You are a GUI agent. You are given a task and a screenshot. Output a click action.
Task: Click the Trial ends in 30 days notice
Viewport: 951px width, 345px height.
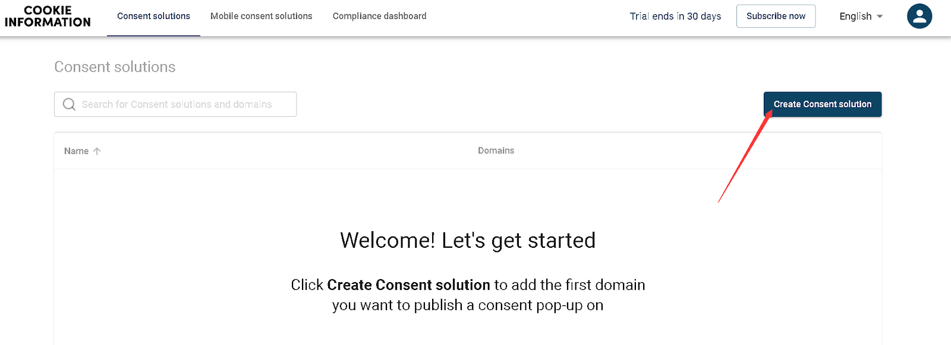675,17
